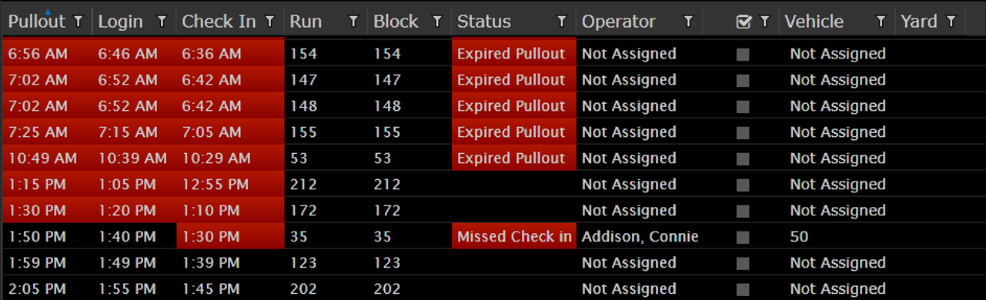Open the Run column filter icon
The width and height of the screenshot is (986, 300).
point(353,22)
